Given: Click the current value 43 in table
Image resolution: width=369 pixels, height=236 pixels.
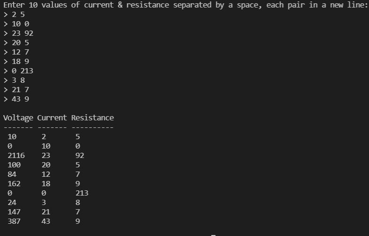Looking at the screenshot, I should [46, 221].
